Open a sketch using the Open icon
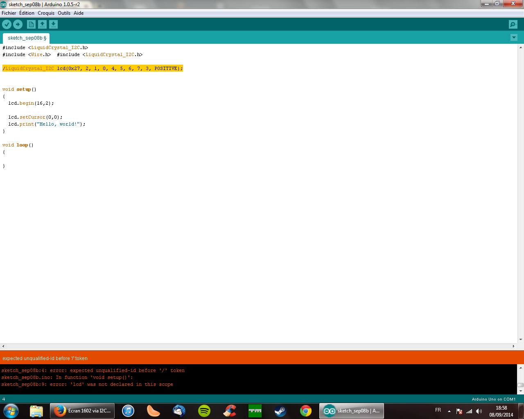Image resolution: width=524 pixels, height=419 pixels. [42, 25]
